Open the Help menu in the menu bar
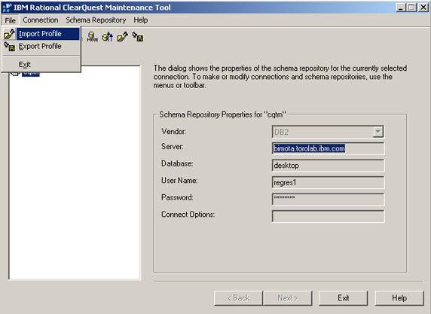431x314 pixels. 141,20
